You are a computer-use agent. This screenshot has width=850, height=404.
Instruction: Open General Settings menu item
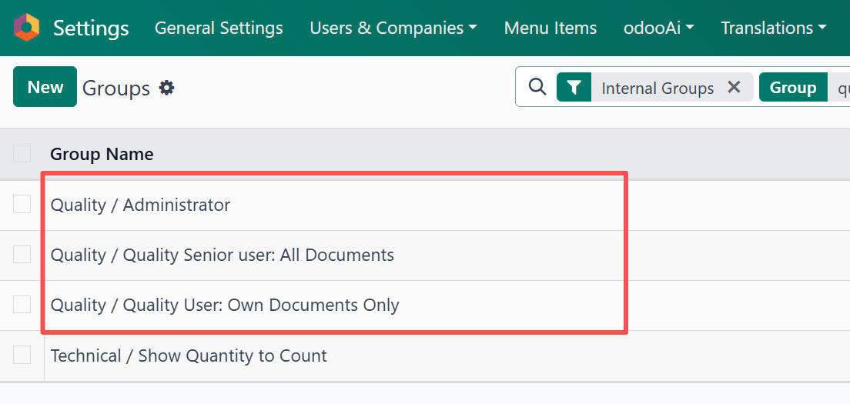pyautogui.click(x=219, y=28)
